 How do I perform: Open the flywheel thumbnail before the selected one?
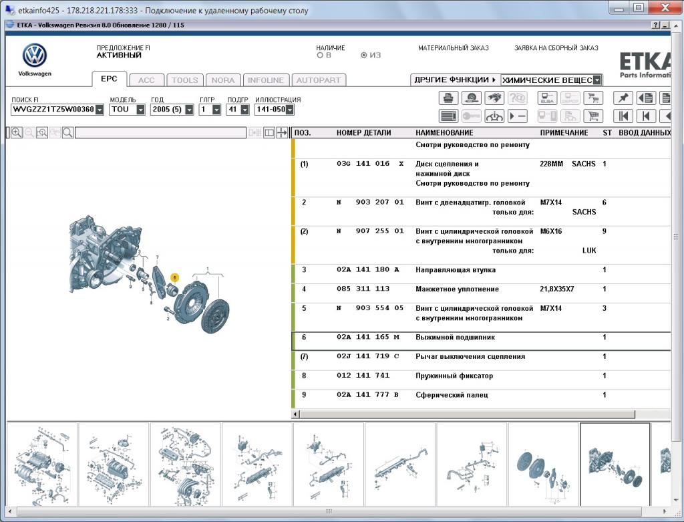[543, 465]
